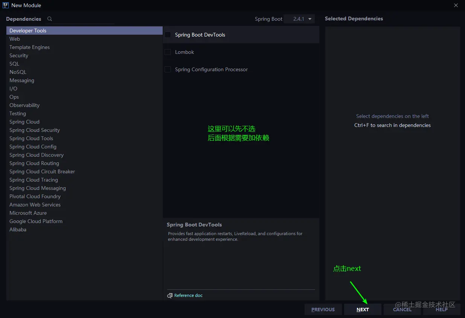
Task: Click the Spring Boot DevTools label text
Action: (200, 35)
